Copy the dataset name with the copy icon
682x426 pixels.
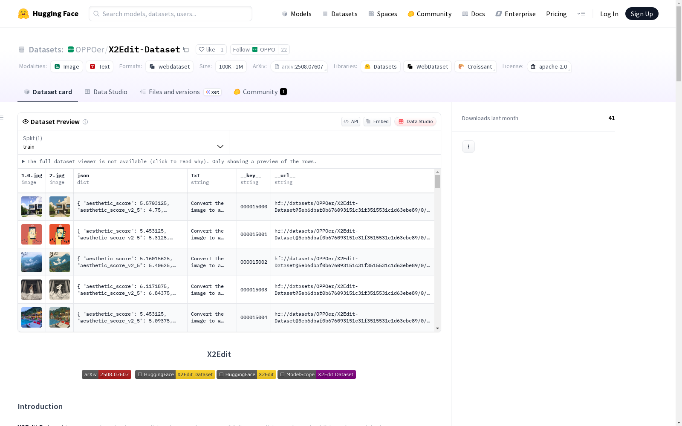[x=186, y=49]
